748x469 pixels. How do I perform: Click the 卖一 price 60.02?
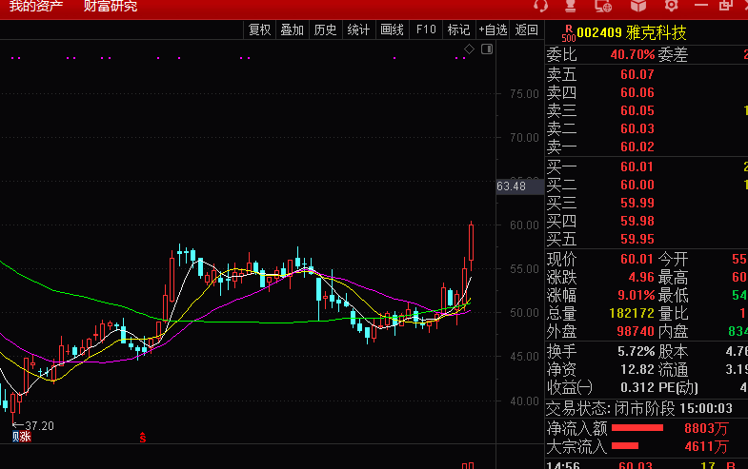pyautogui.click(x=637, y=147)
